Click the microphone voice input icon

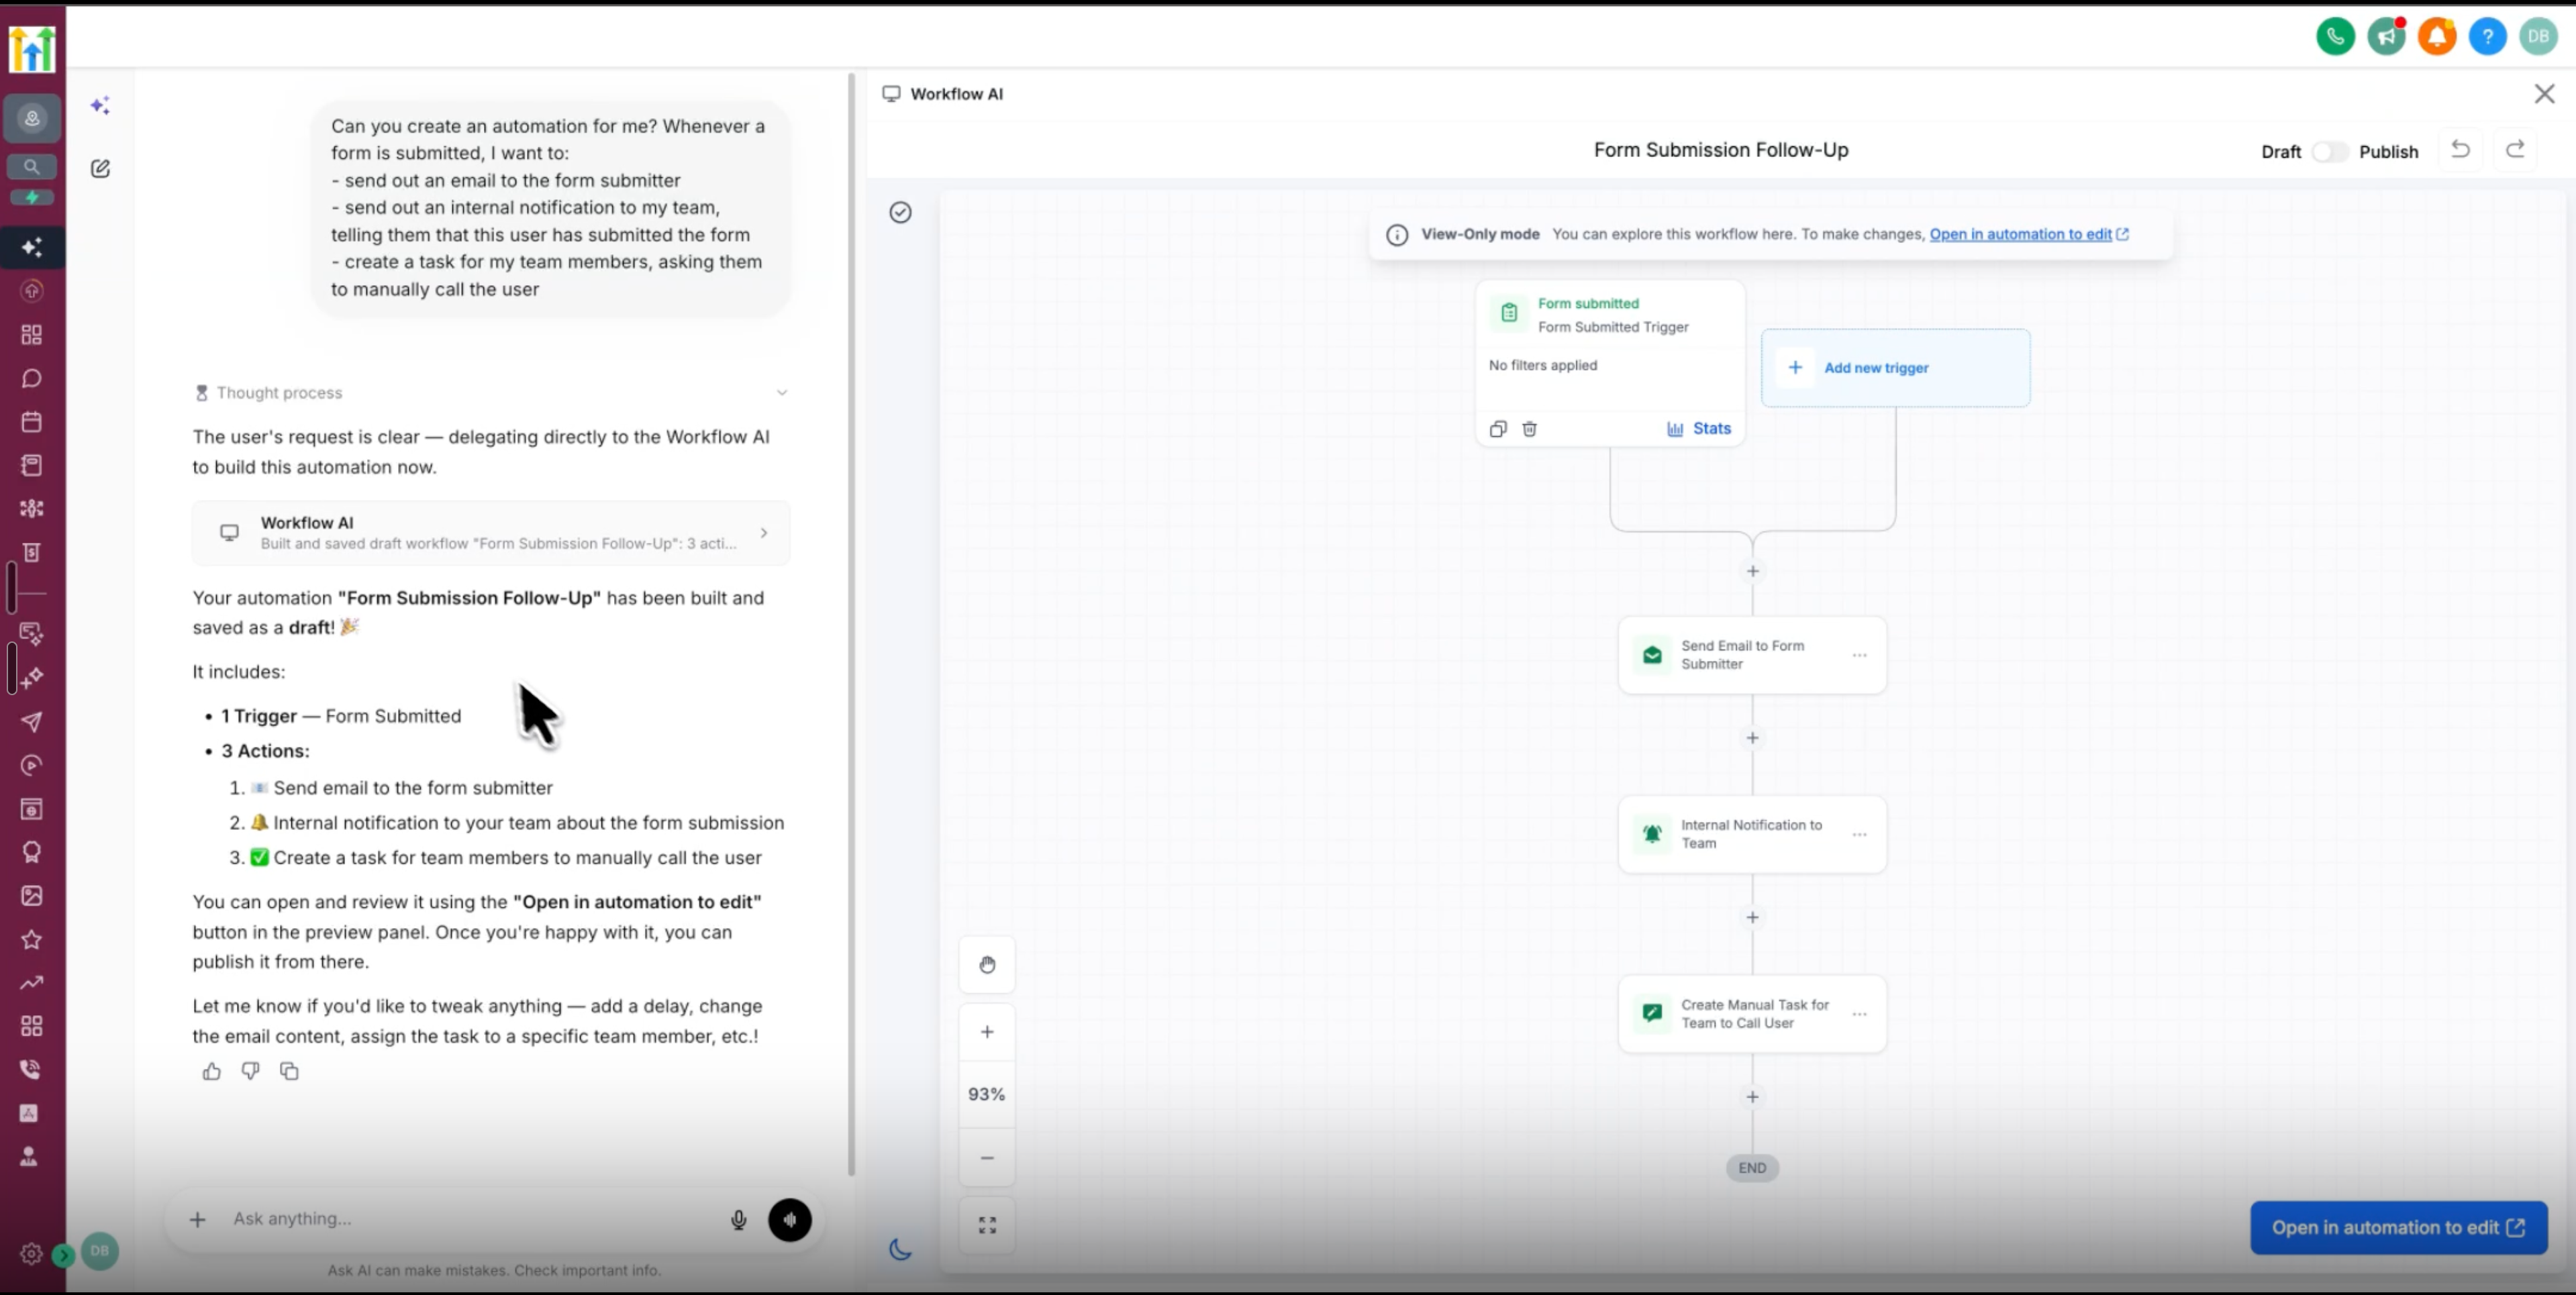click(x=738, y=1219)
